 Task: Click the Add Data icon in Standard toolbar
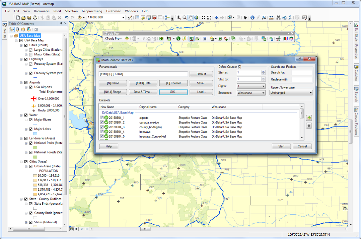click(x=80, y=17)
